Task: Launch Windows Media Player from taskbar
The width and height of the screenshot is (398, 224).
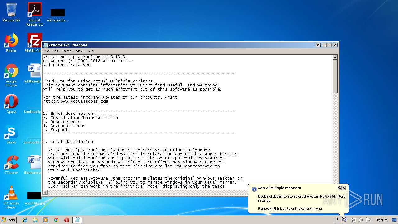Action: [x=46, y=220]
